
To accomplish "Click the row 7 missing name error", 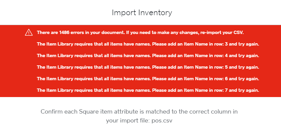I will pyautogui.click(x=148, y=90).
